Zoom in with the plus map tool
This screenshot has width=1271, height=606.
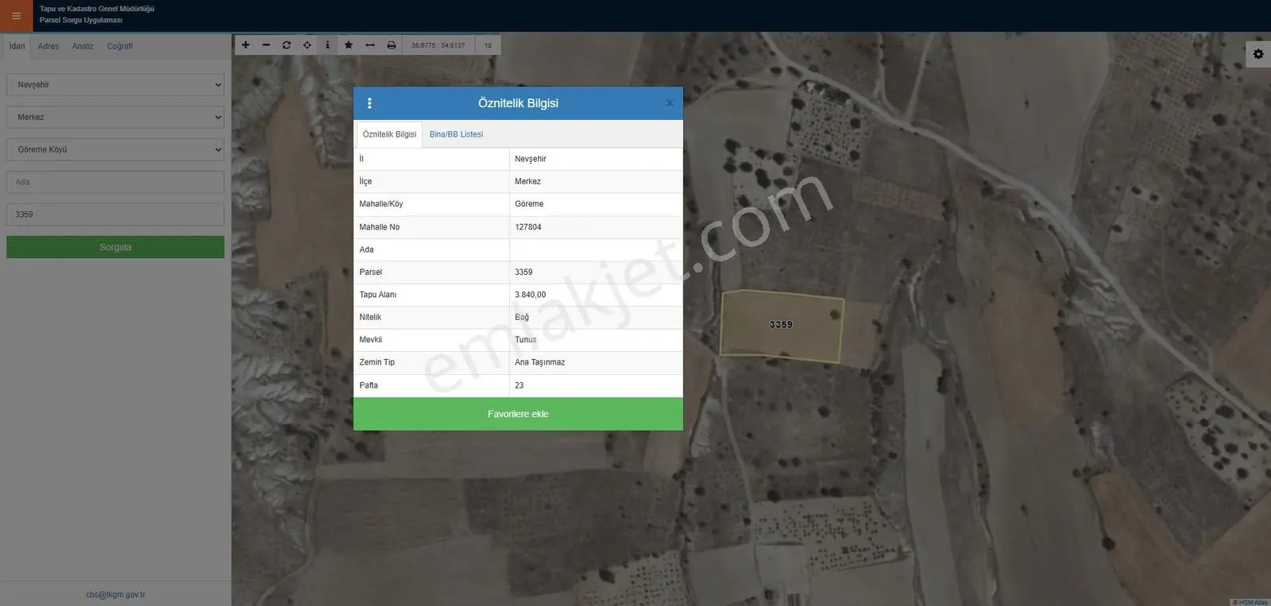[x=245, y=45]
